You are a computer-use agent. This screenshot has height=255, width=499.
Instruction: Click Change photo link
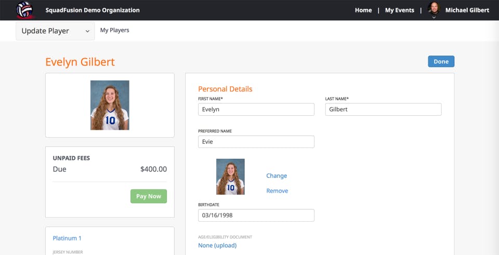click(x=277, y=176)
